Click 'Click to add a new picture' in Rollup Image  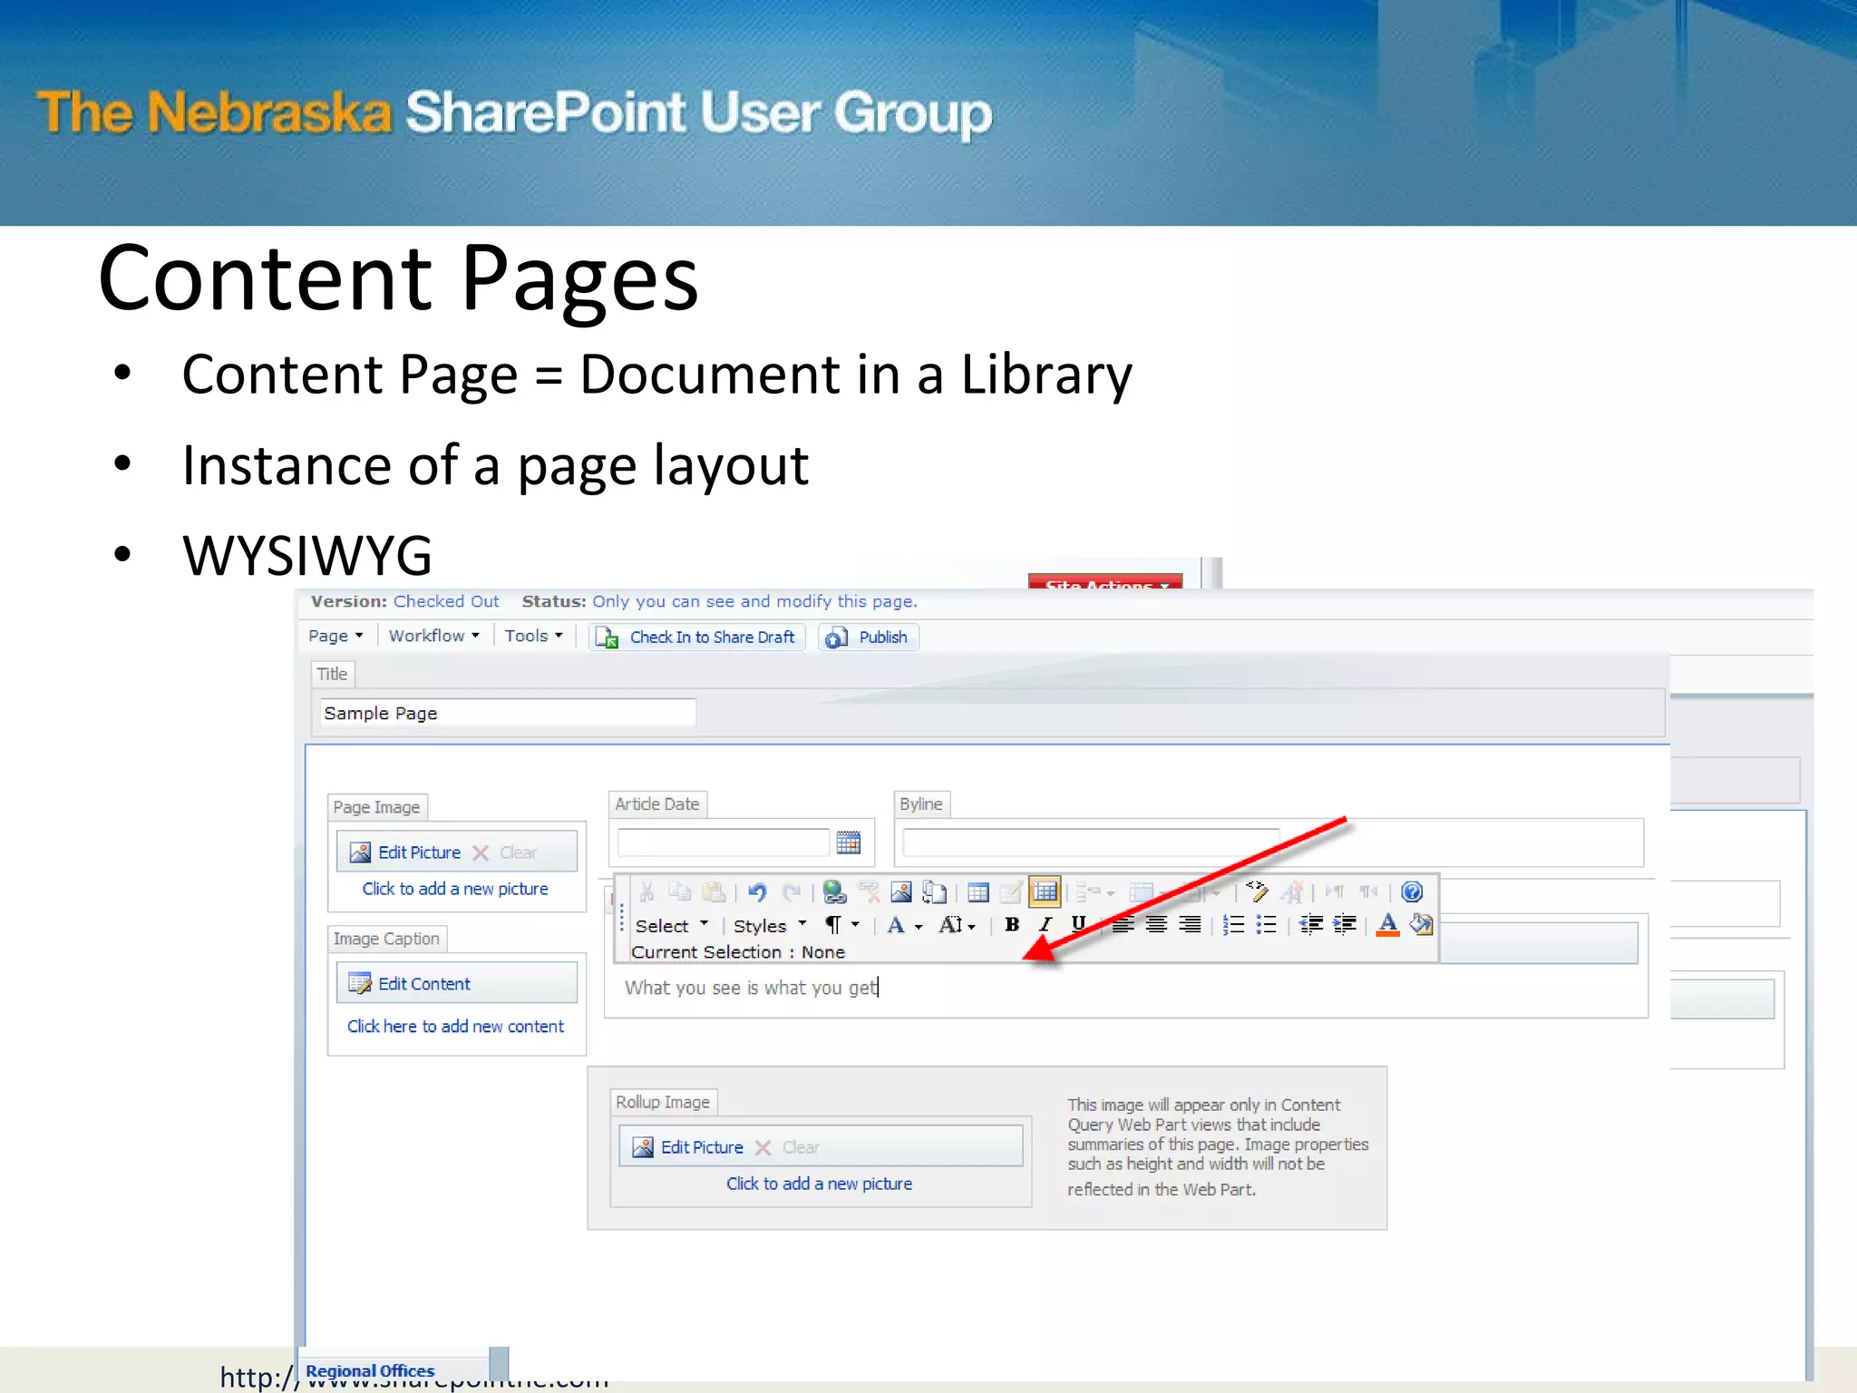coord(819,1184)
